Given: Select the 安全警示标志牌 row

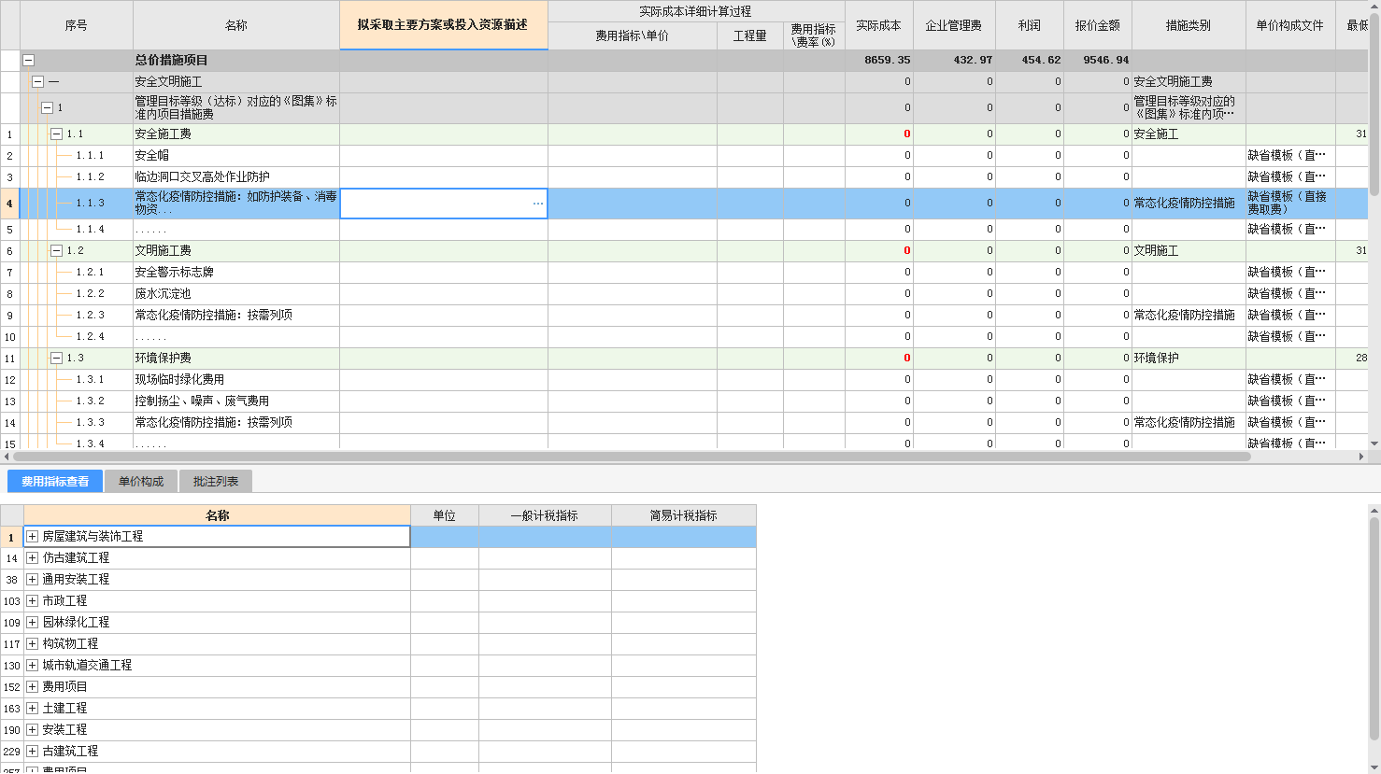Looking at the screenshot, I should click(236, 273).
